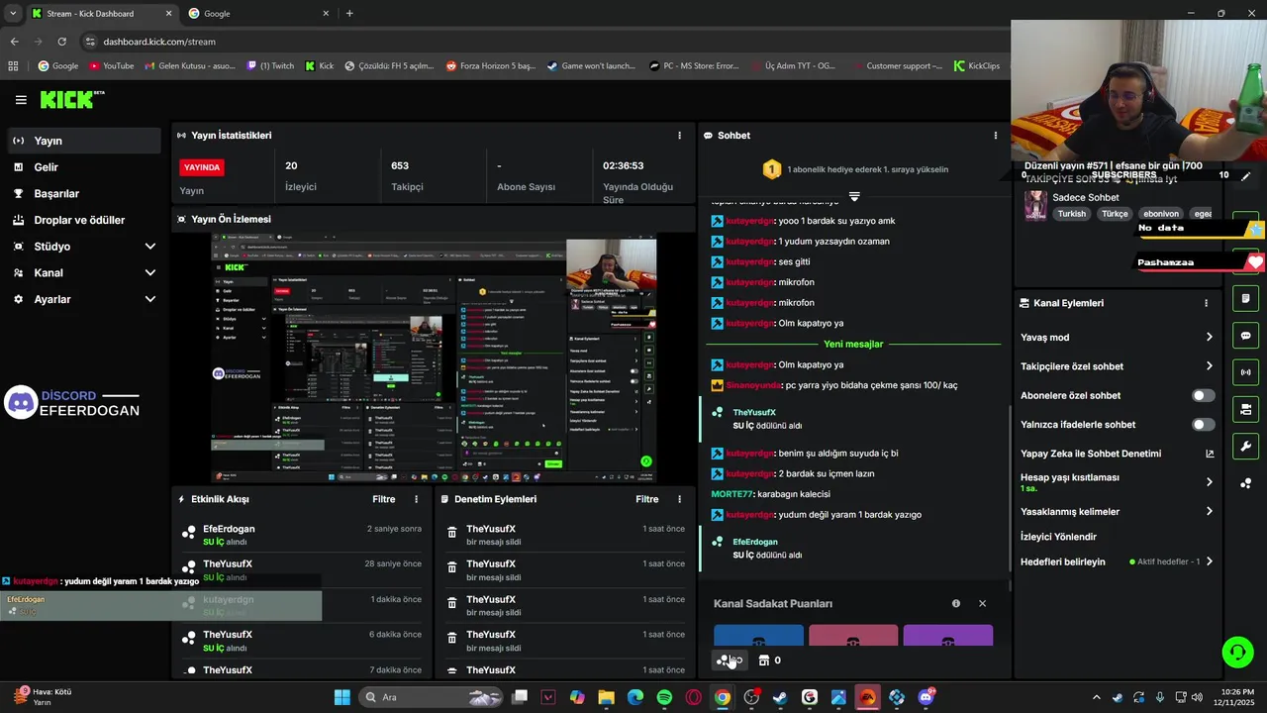Click the Windows Start button

pos(341,697)
